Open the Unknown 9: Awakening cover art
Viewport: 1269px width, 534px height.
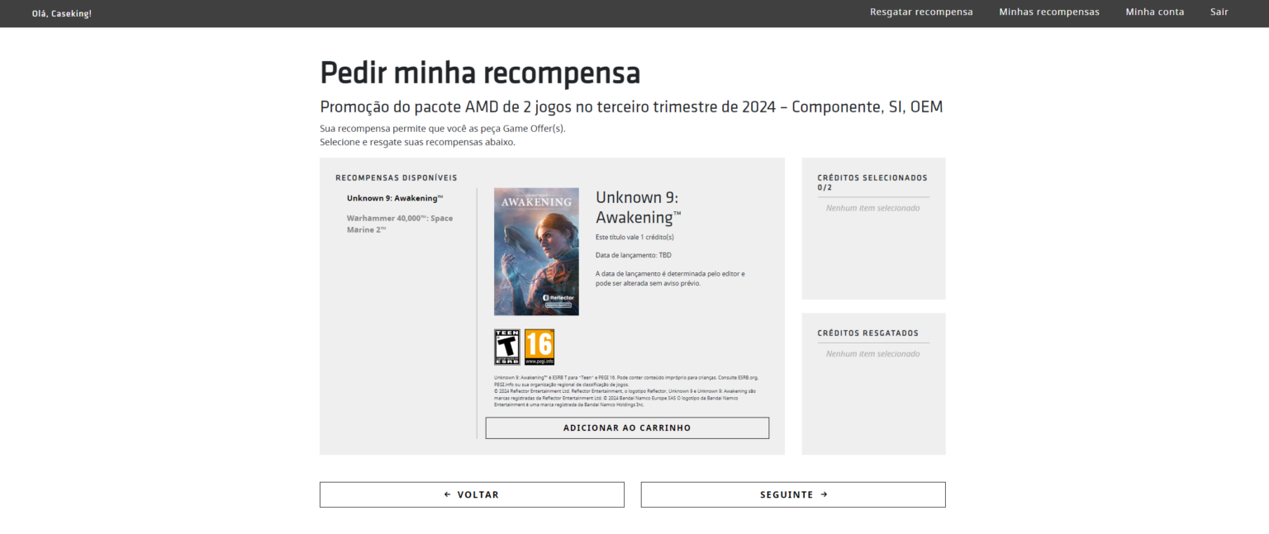coord(536,252)
